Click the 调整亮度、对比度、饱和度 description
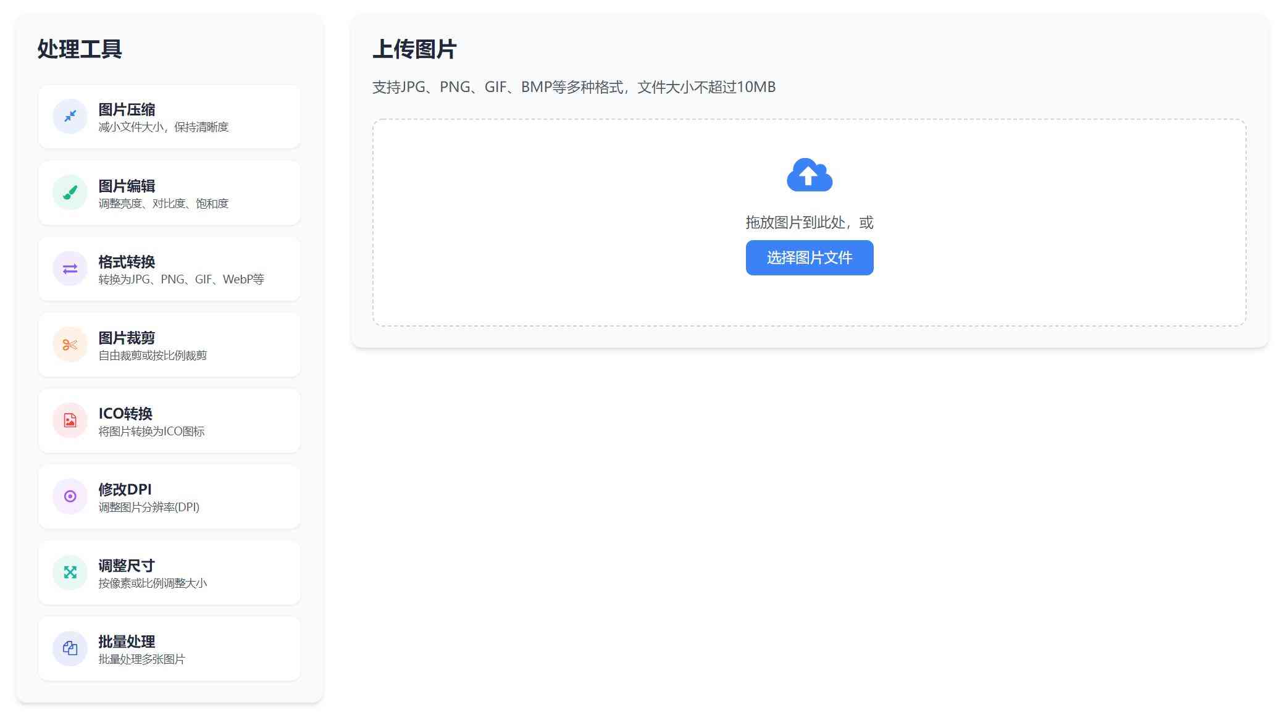The image size is (1285, 723). click(164, 204)
